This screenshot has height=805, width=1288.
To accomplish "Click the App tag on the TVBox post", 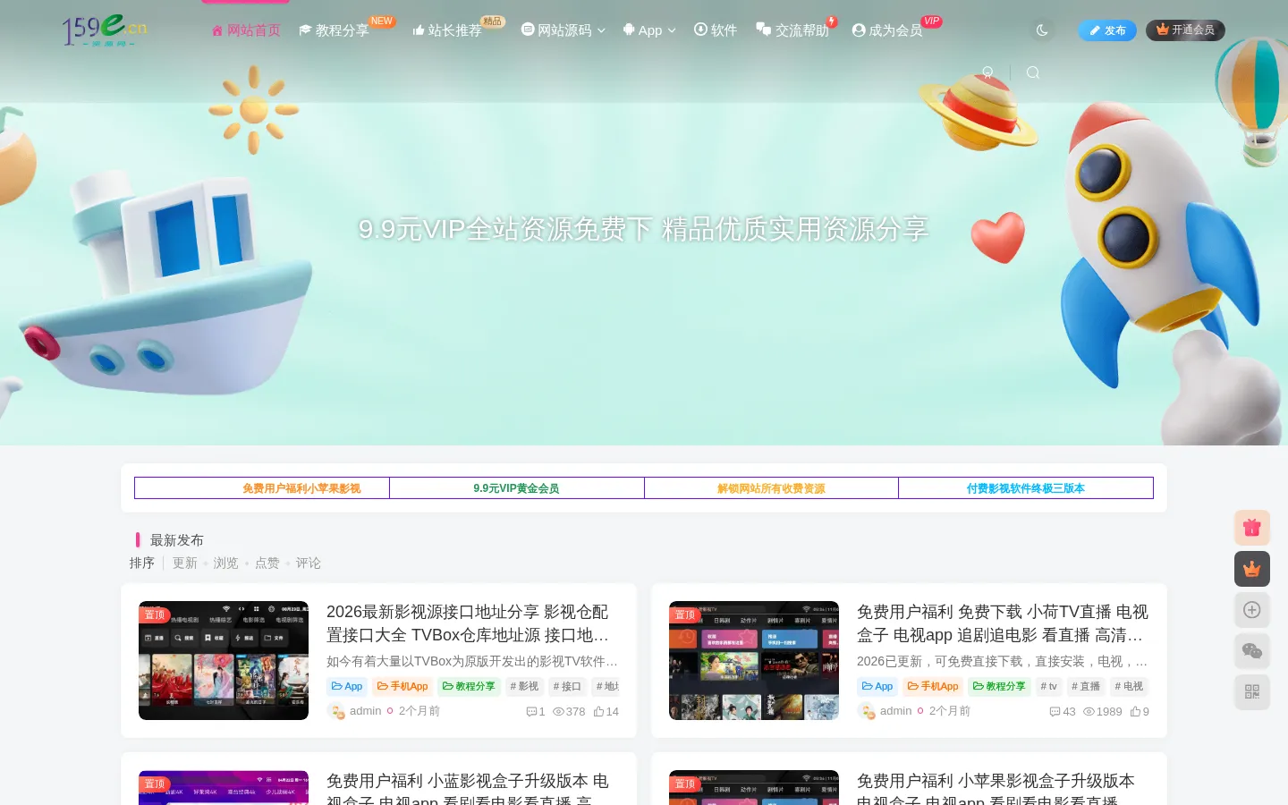I will (x=347, y=686).
